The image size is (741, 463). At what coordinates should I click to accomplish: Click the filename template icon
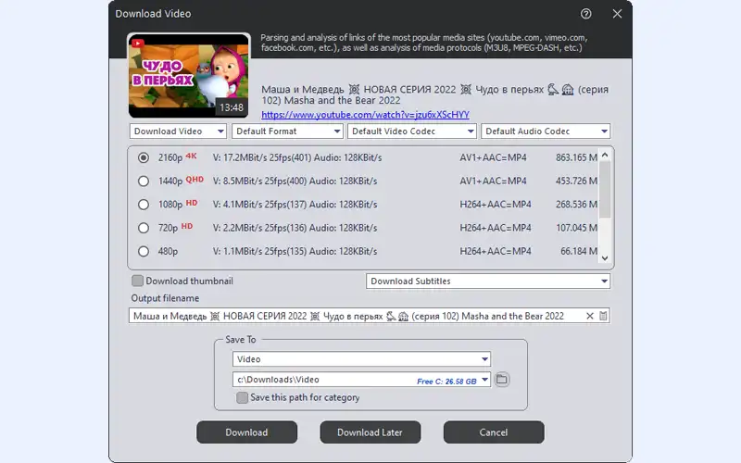click(x=603, y=316)
